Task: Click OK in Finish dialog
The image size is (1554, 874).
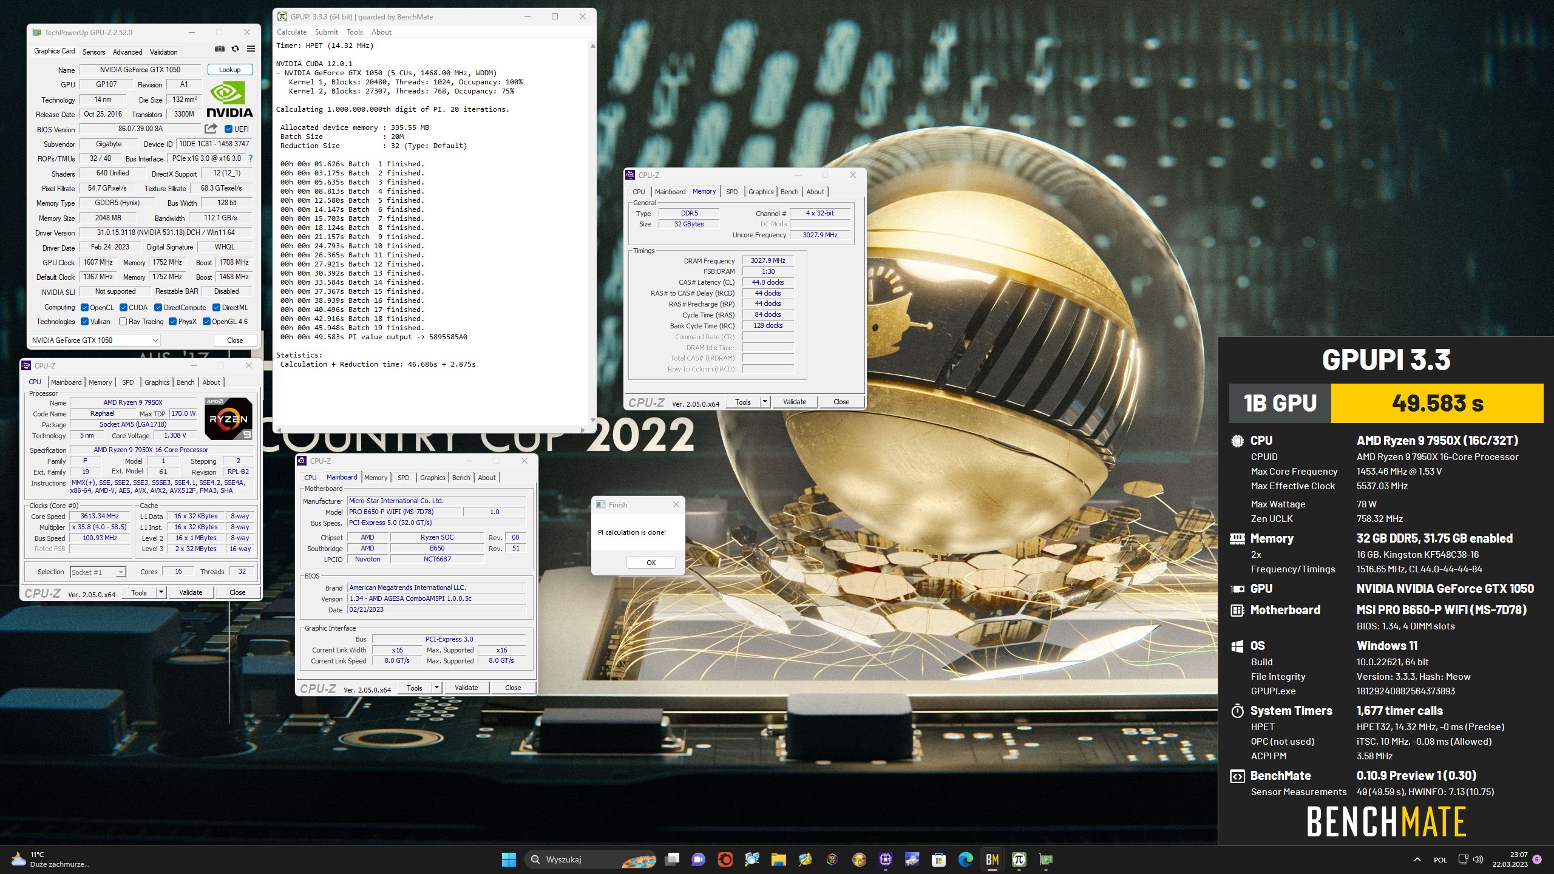Action: click(651, 563)
